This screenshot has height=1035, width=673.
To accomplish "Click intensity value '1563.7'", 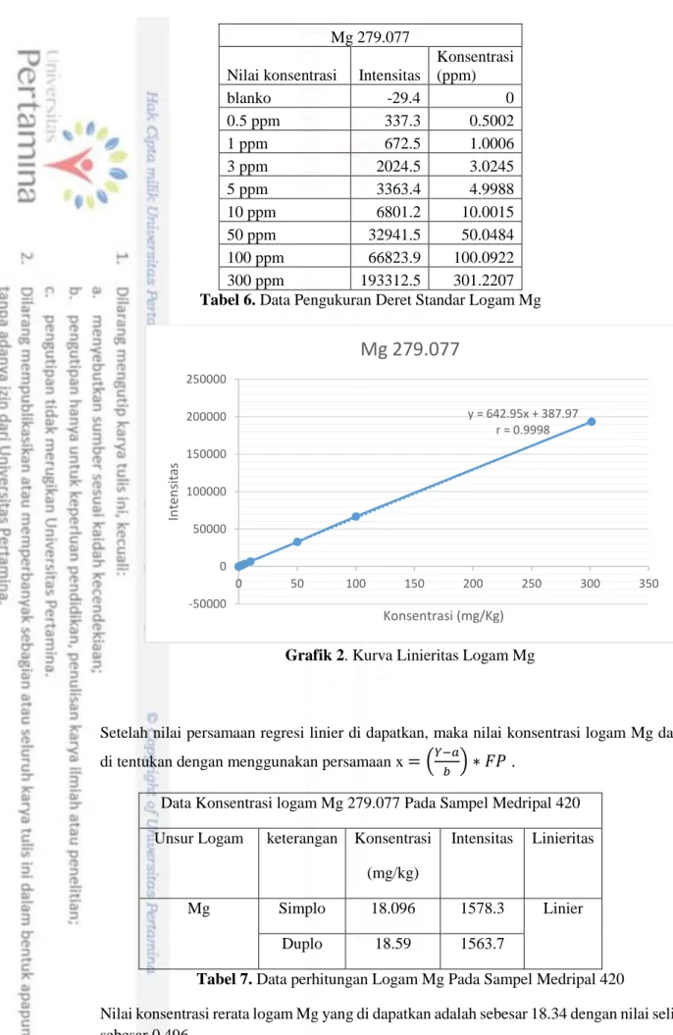I will [x=482, y=943].
